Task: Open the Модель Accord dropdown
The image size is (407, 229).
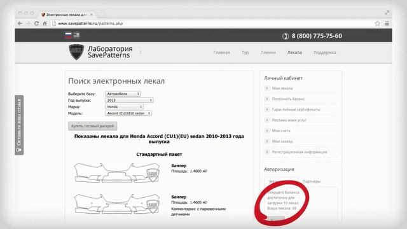Action: pos(128,113)
